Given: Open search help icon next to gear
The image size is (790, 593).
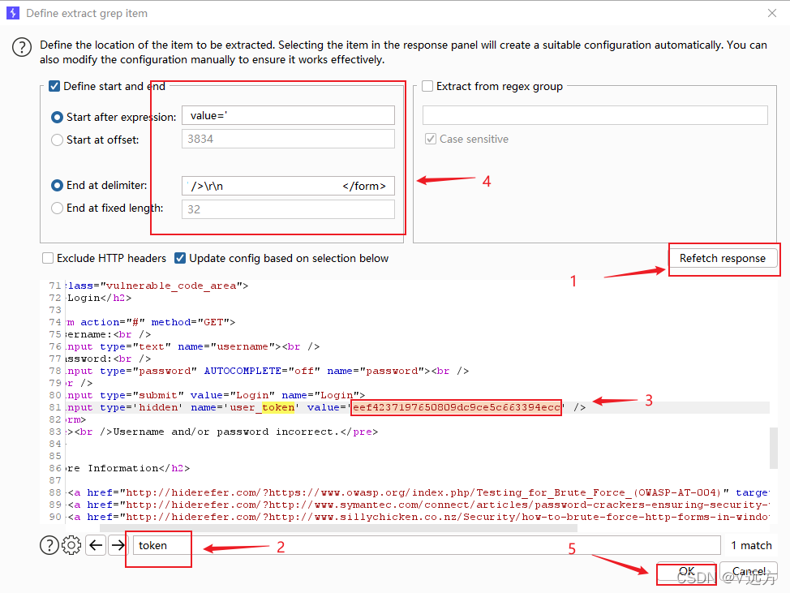Looking at the screenshot, I should (49, 545).
